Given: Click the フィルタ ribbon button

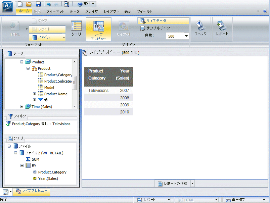Looking at the screenshot, I should click(200, 29).
